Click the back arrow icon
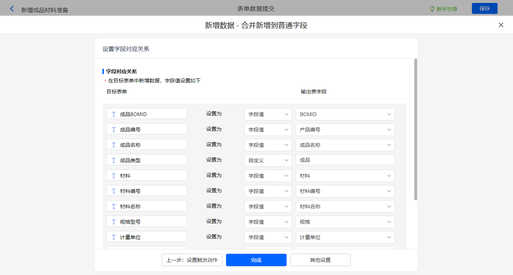The image size is (513, 275). [x=12, y=9]
